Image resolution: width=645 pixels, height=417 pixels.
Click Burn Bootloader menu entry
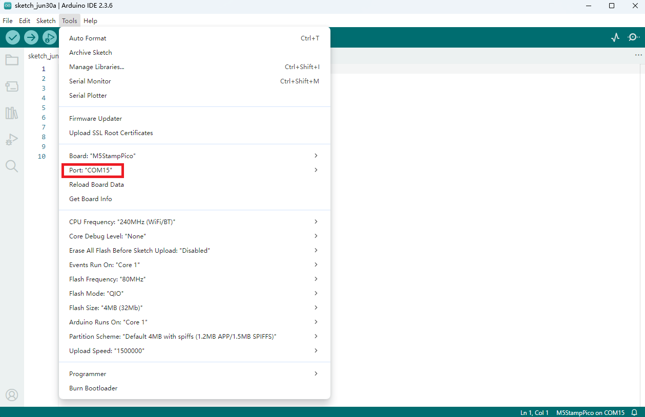[x=195, y=388]
